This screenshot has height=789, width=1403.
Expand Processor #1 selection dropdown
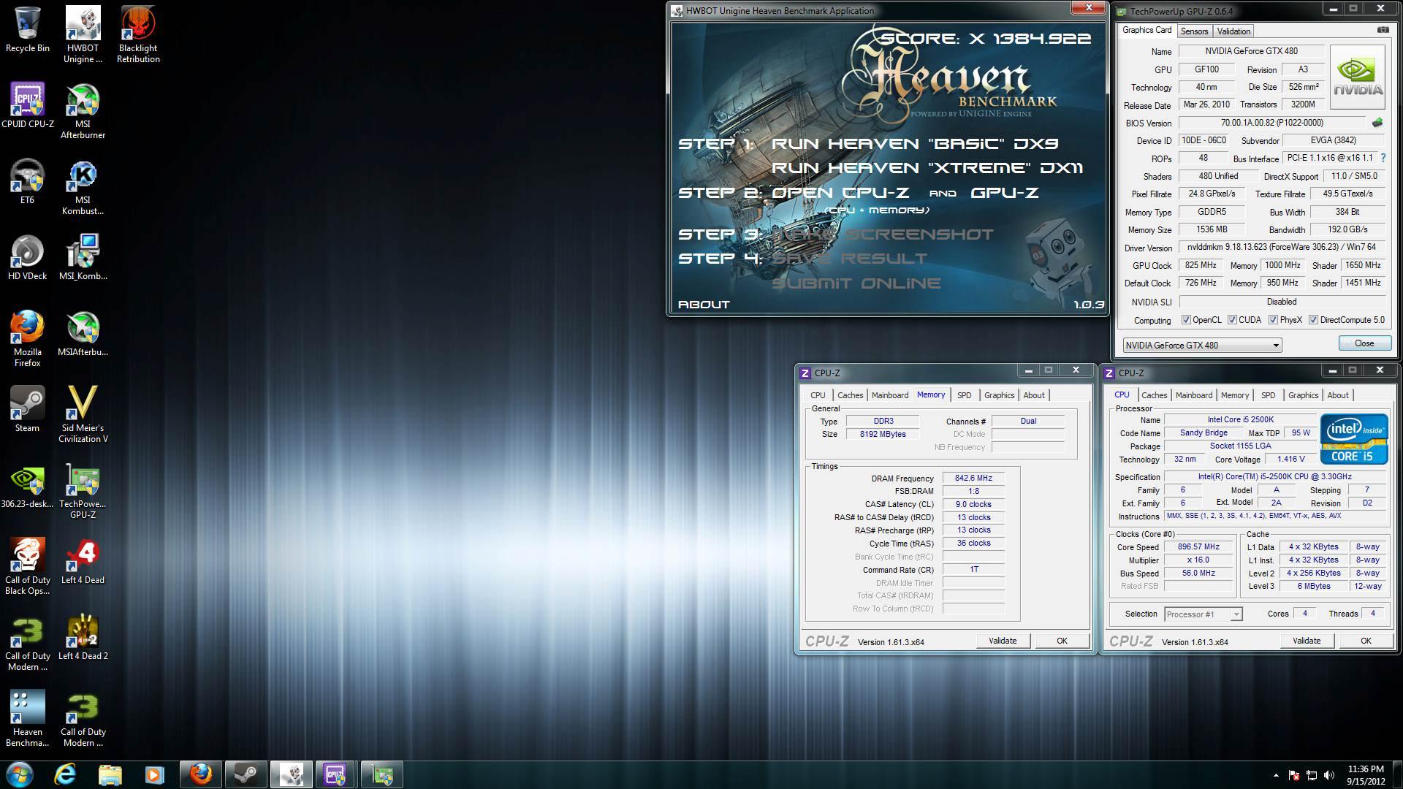pos(1236,614)
